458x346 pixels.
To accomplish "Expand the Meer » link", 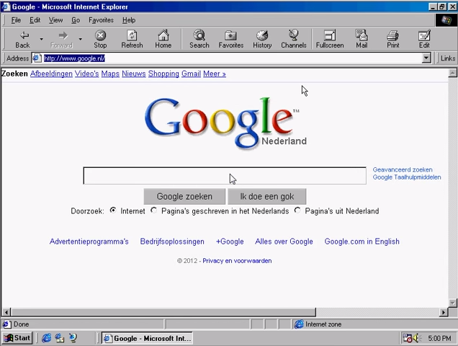I will coord(215,74).
